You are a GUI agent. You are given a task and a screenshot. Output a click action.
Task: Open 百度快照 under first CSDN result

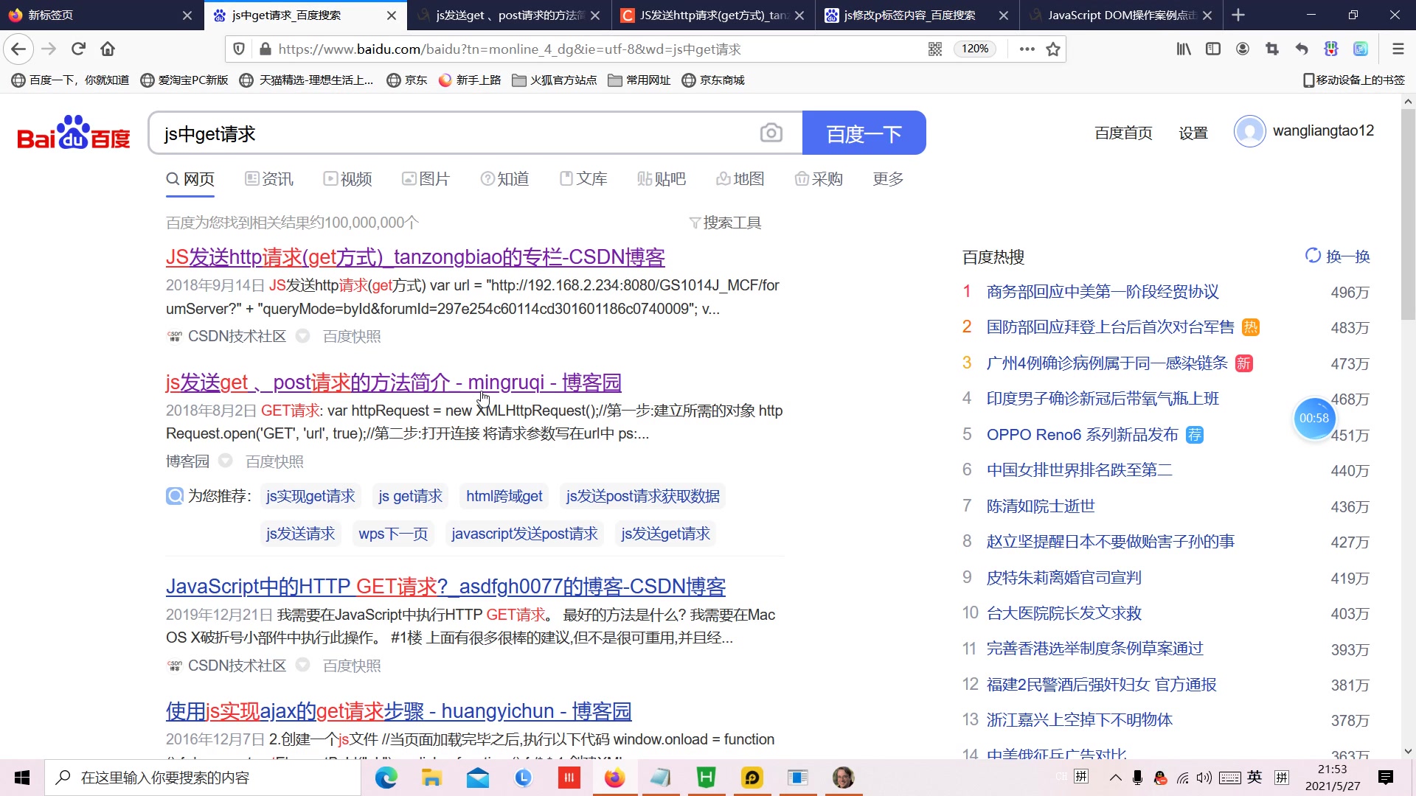352,336
